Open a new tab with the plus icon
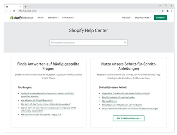177x135 pixels. coord(25,7)
